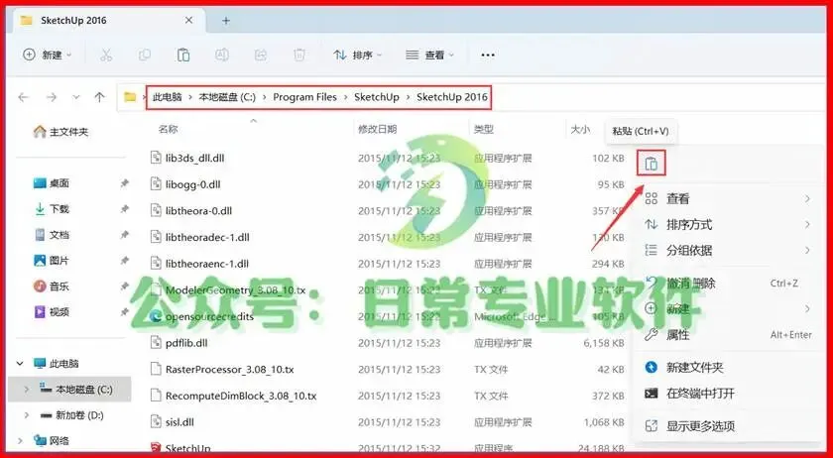Expand the 本地磁盘 (C:) tree node
The width and height of the screenshot is (833, 458).
click(x=27, y=390)
